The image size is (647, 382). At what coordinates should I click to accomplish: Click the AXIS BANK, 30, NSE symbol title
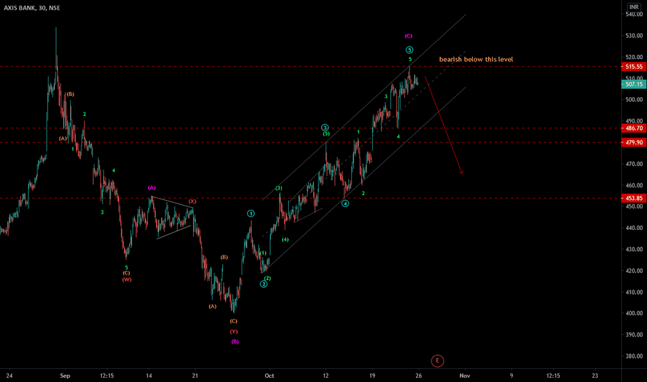[x=32, y=8]
